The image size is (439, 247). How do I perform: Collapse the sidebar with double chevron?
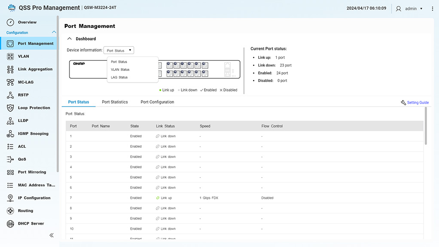(x=52, y=235)
